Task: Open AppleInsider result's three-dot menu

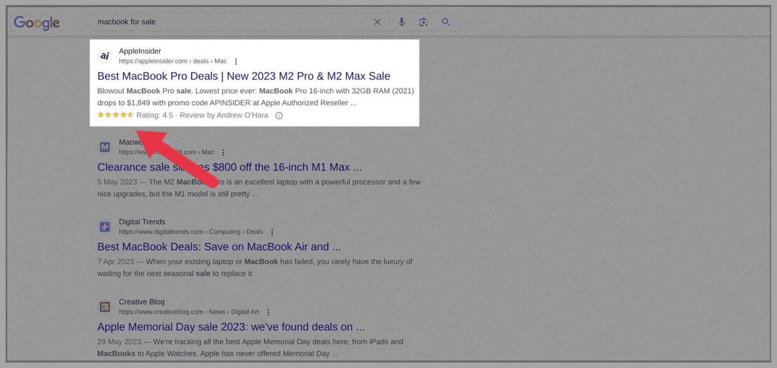Action: pos(236,62)
